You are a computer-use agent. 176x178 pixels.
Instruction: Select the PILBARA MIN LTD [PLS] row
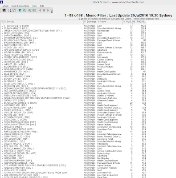[x=74, y=28]
